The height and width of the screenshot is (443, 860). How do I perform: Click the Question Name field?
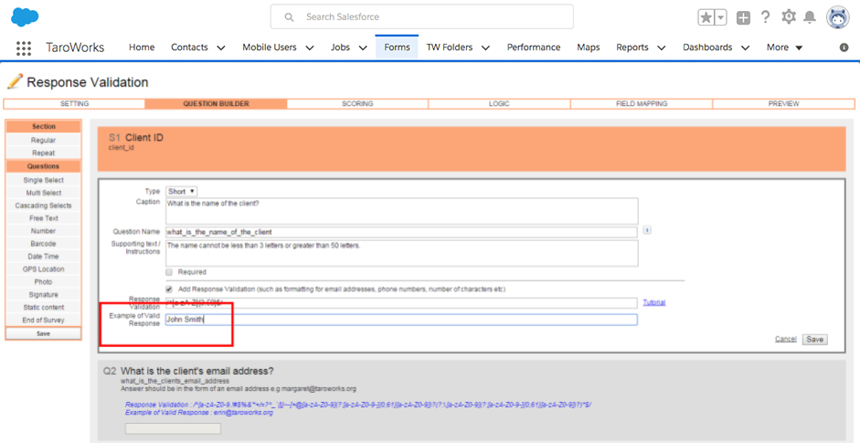(x=401, y=232)
